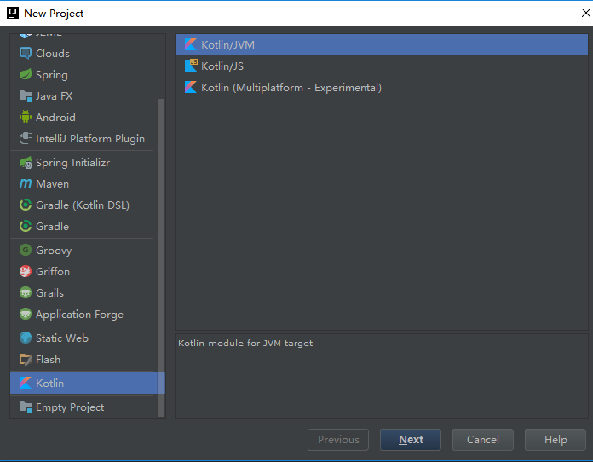
Task: Select Spring Initializr entry
Action: coord(88,163)
